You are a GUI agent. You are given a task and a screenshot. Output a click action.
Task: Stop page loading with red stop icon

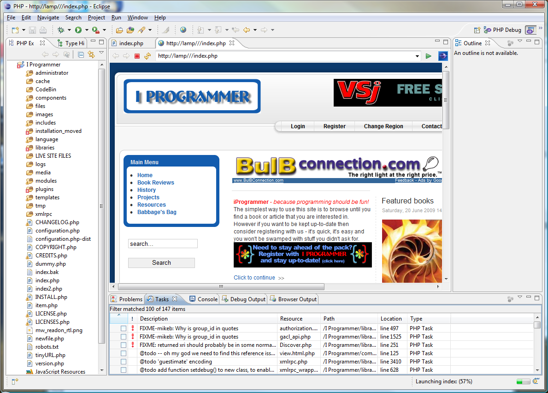(137, 56)
